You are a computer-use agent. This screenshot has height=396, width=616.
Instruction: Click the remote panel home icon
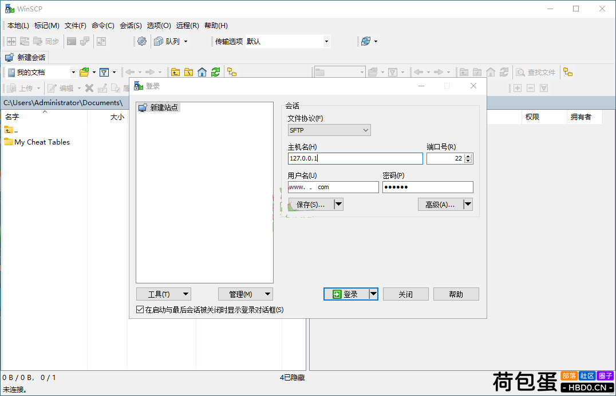click(x=490, y=72)
